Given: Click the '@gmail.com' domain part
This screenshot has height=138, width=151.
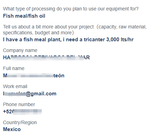Looking at the screenshot, I should [41, 94].
